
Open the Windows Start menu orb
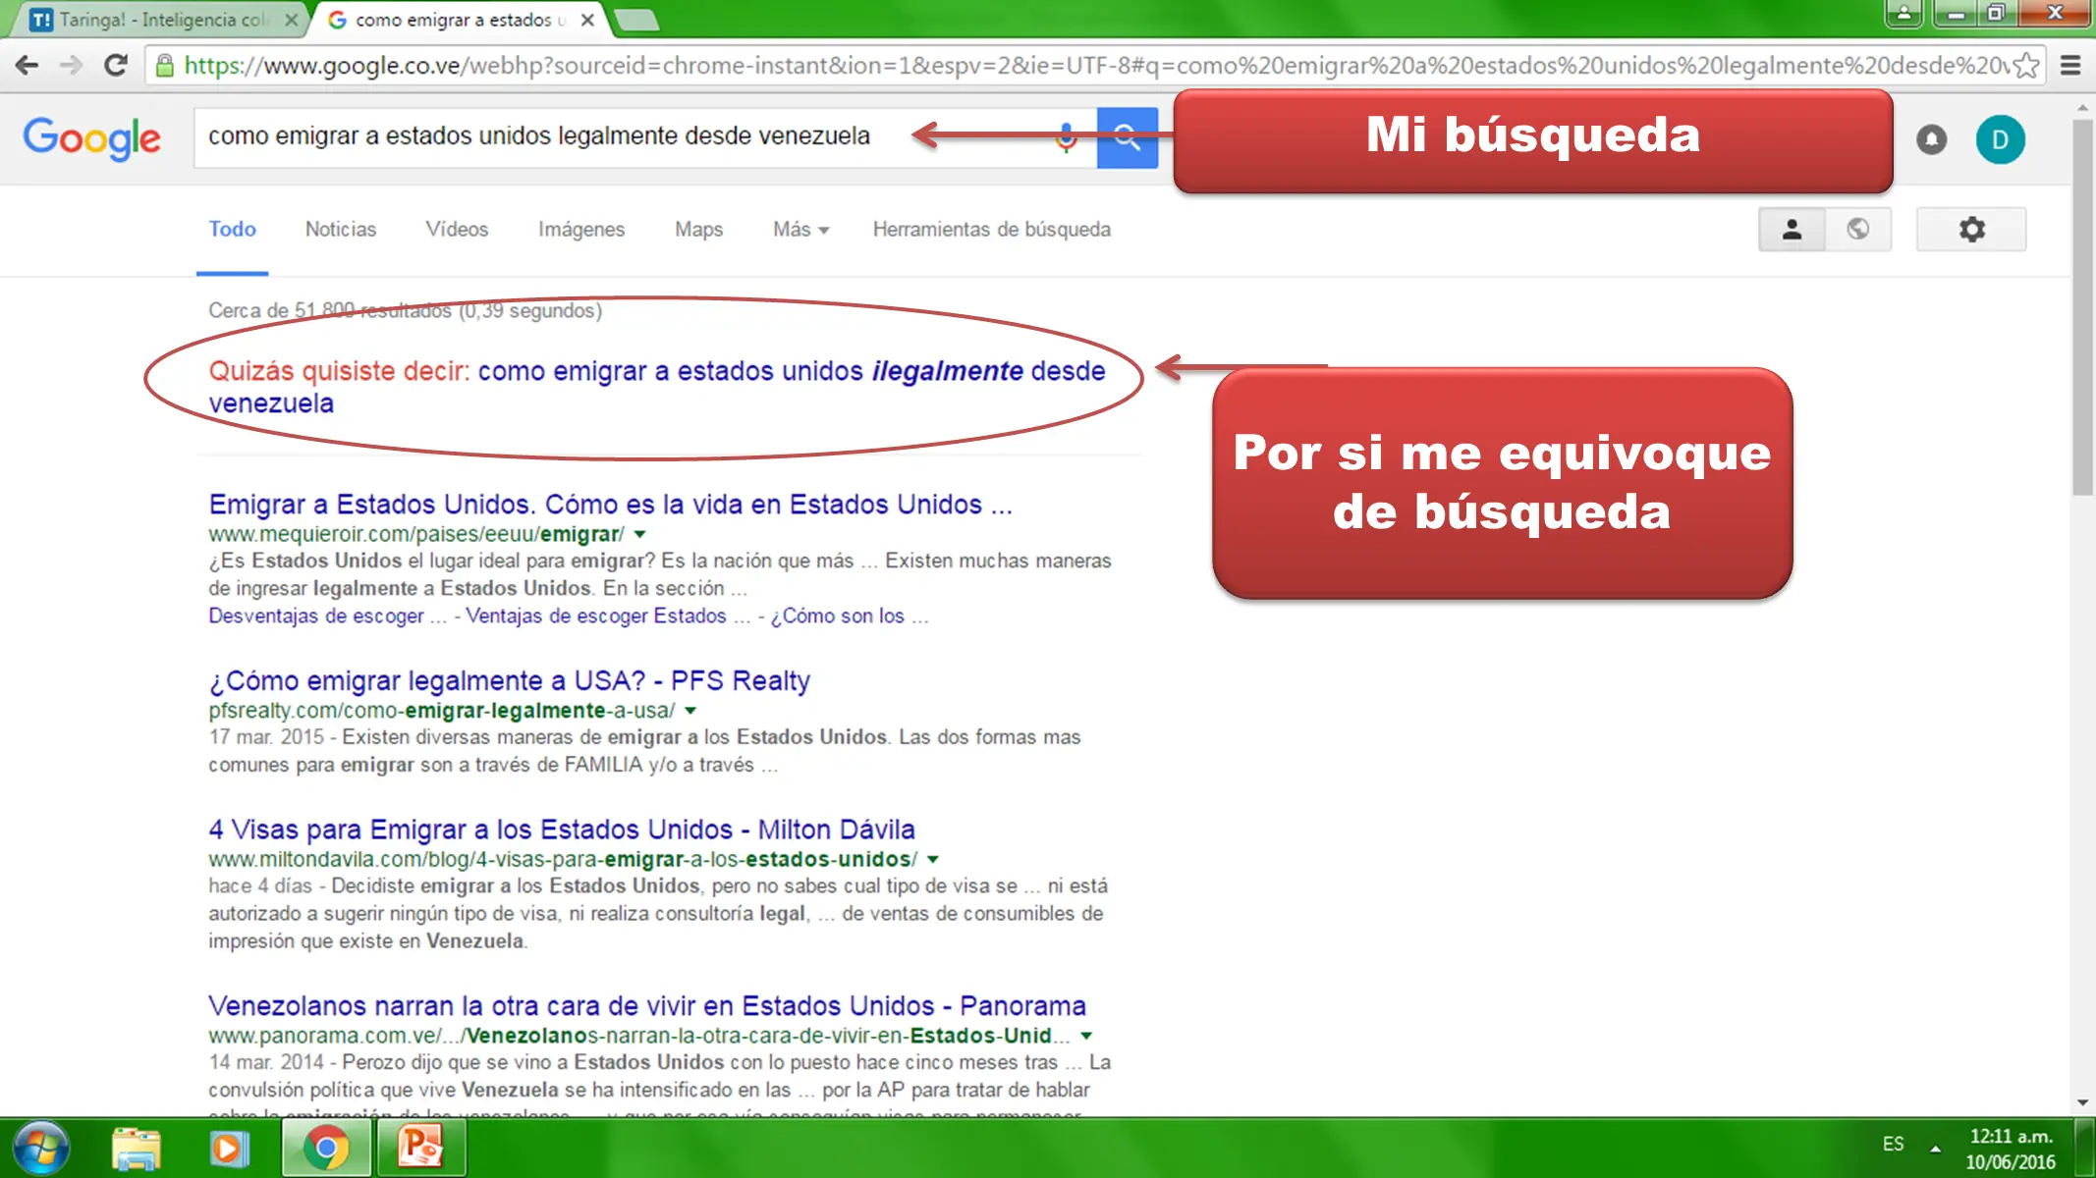click(x=41, y=1148)
